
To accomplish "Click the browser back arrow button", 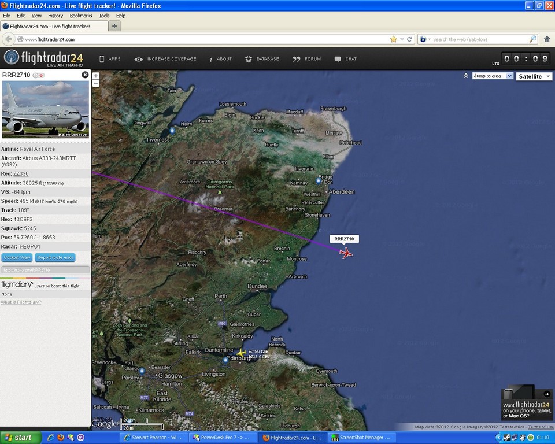I will tap(8, 39).
